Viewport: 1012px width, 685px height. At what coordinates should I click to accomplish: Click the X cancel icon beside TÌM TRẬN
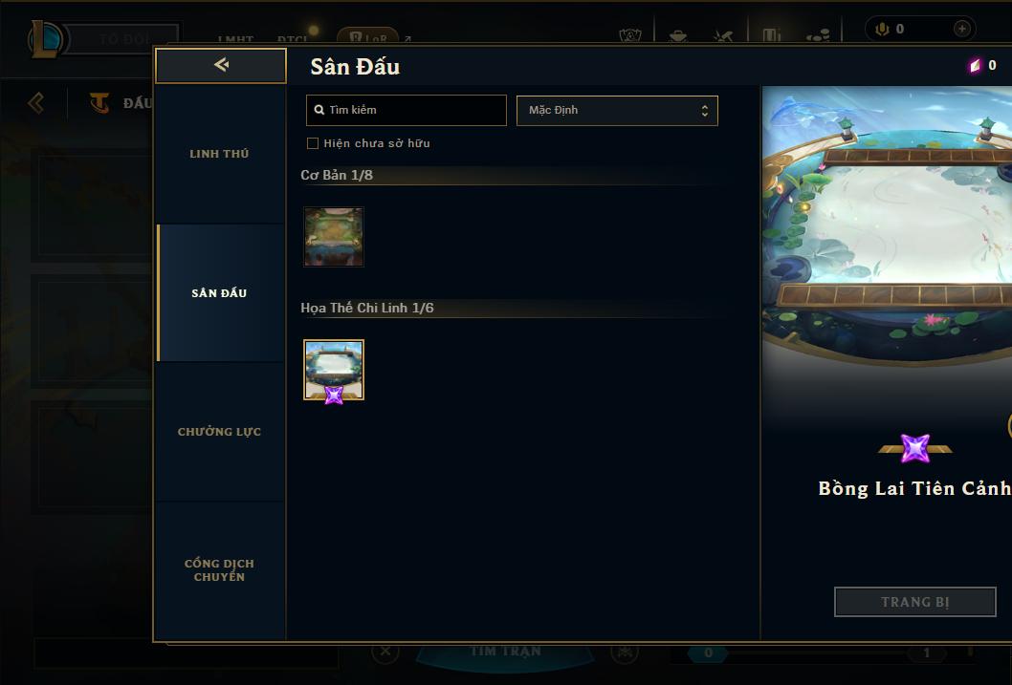[385, 651]
